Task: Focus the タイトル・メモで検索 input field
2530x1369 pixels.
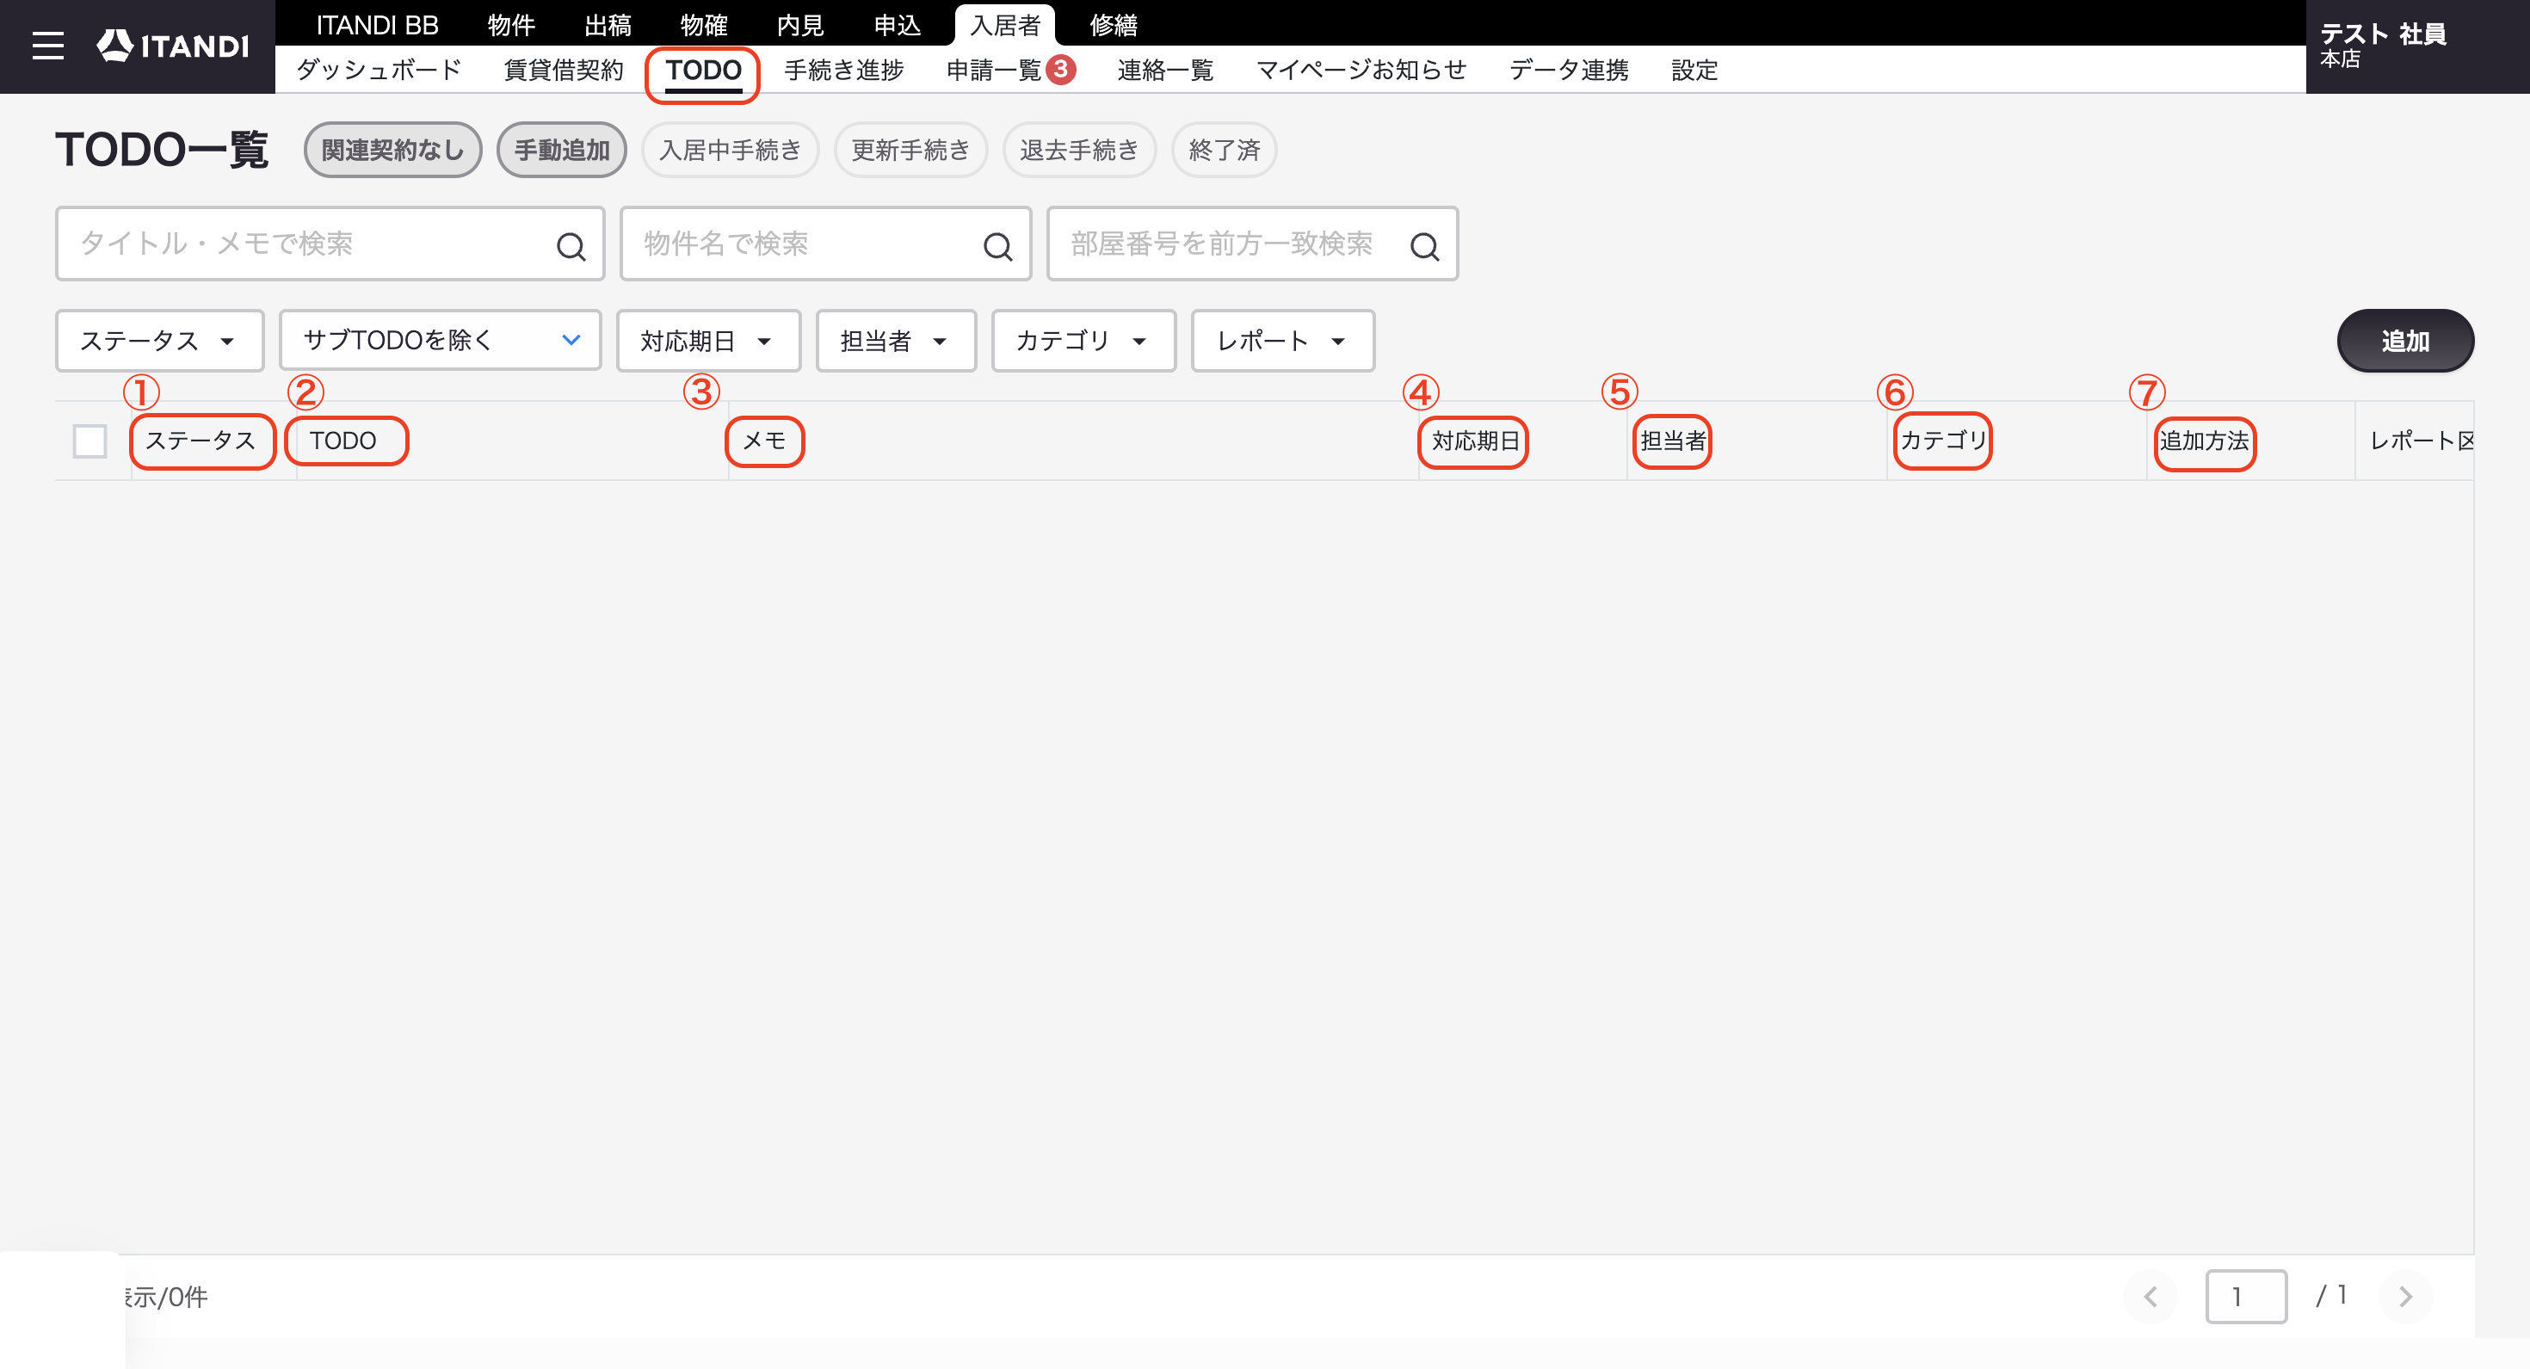Action: coord(330,244)
